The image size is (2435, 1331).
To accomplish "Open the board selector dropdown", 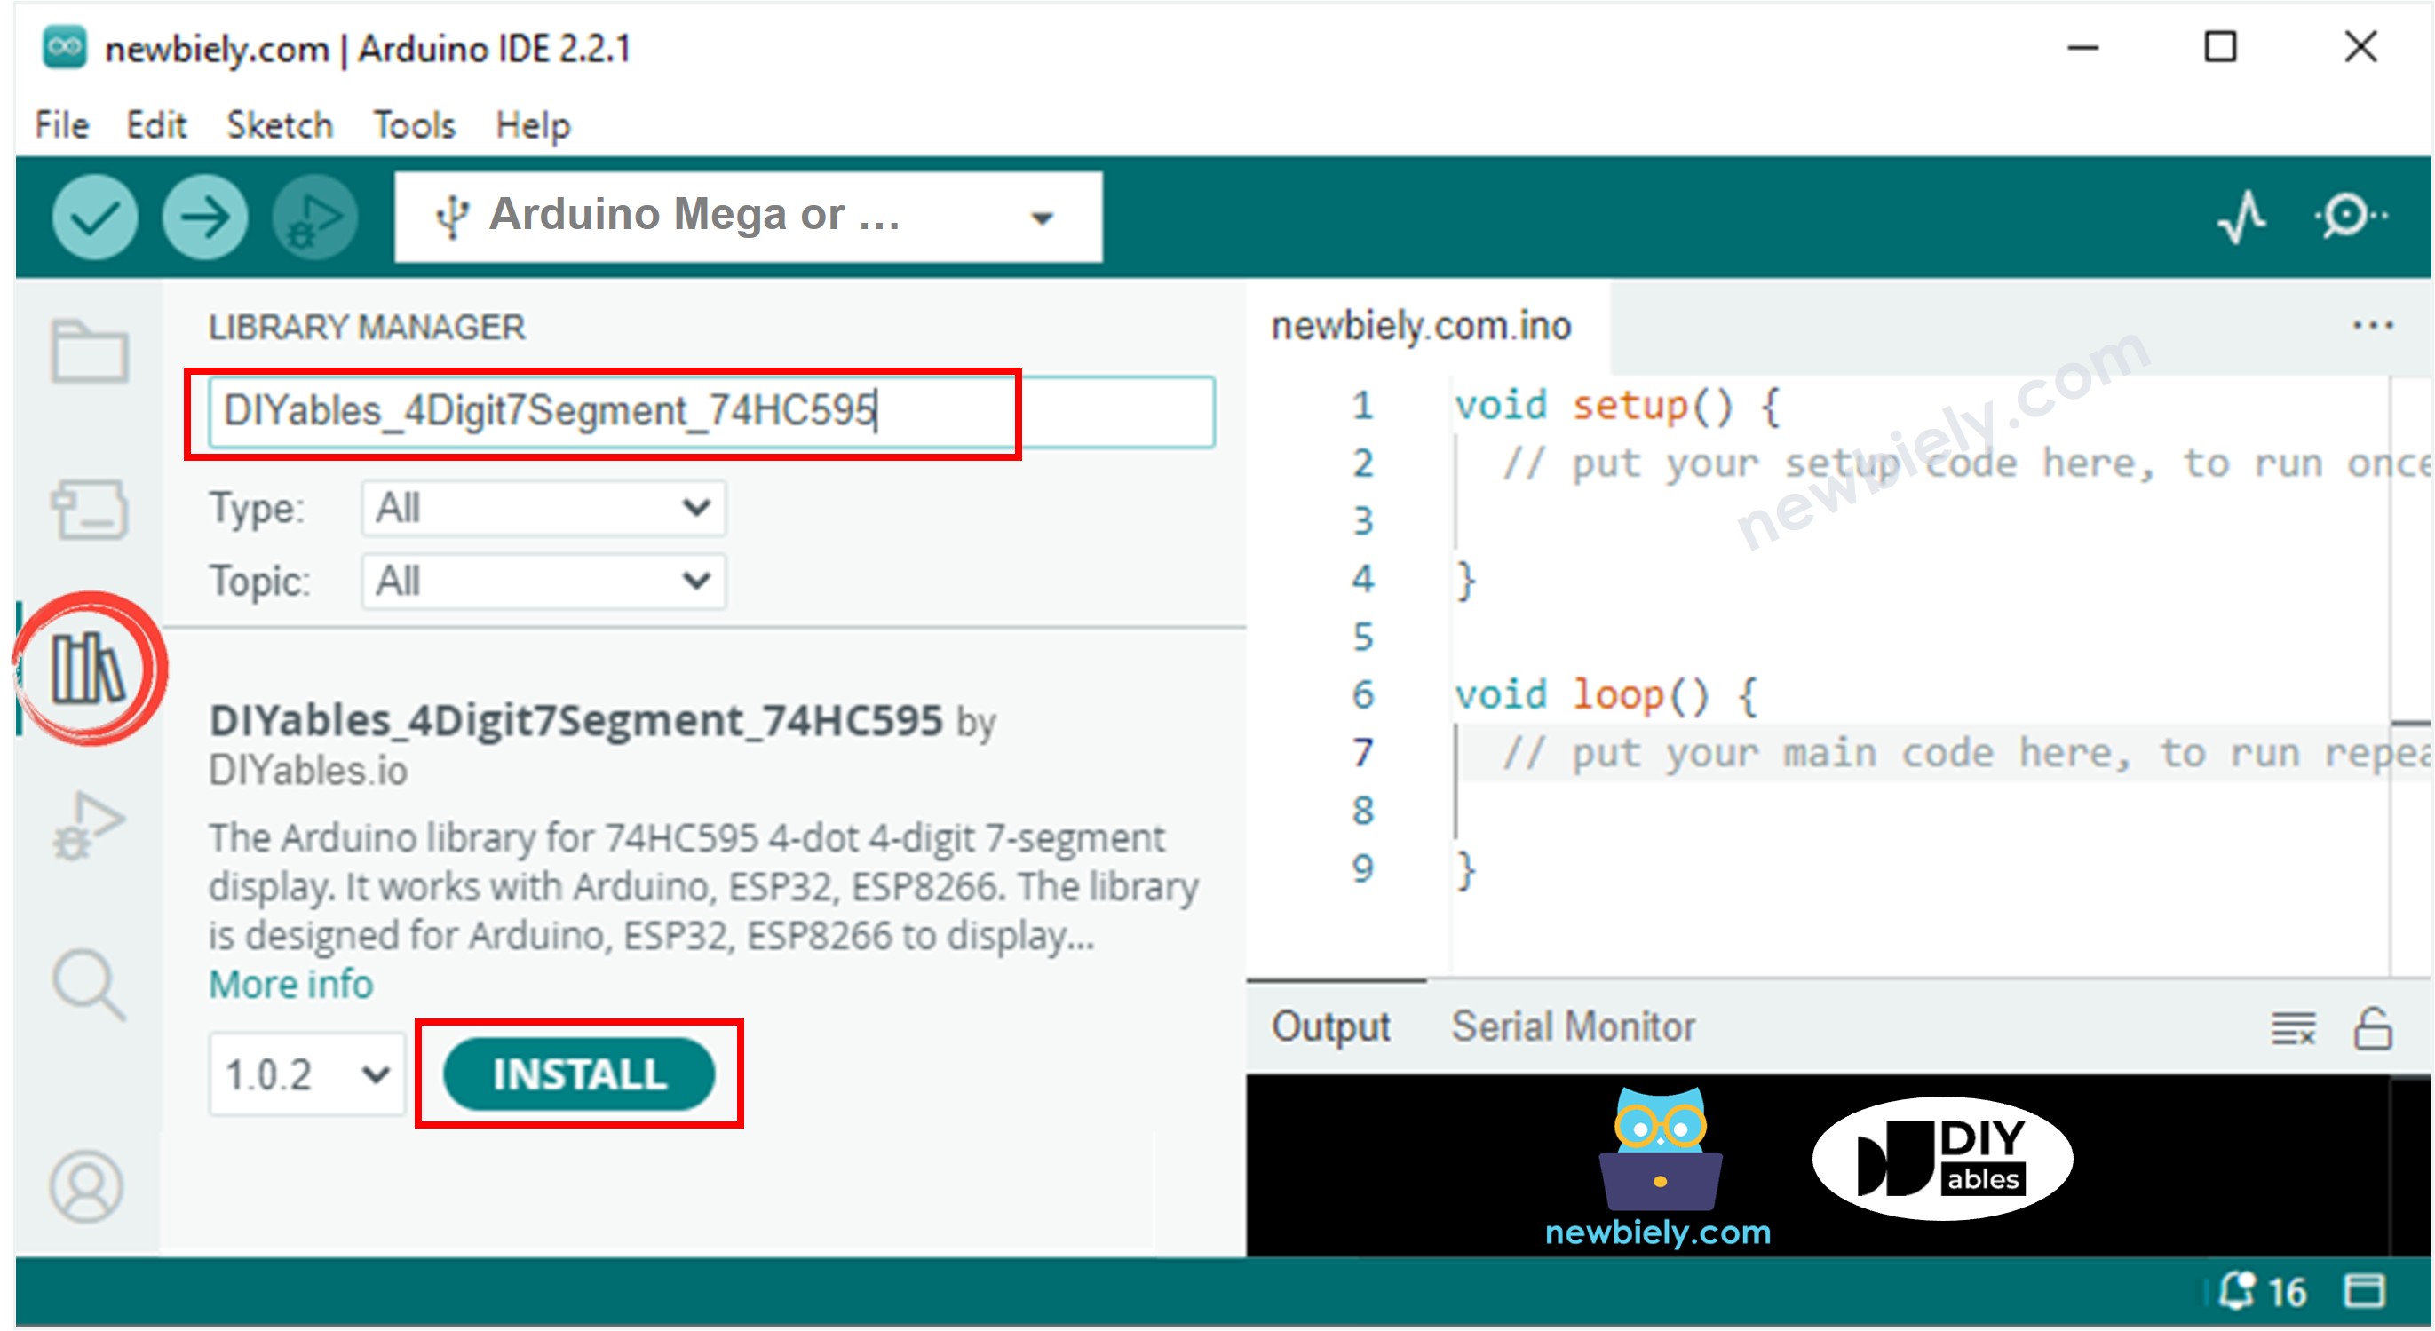I will pyautogui.click(x=1040, y=217).
